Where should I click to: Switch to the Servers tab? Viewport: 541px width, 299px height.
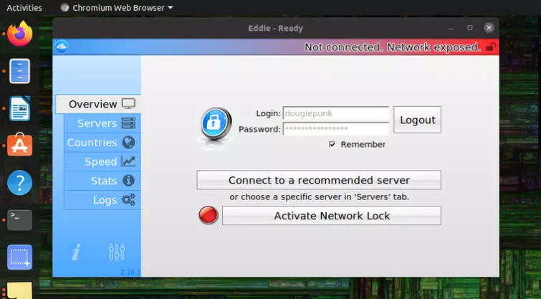coord(102,123)
